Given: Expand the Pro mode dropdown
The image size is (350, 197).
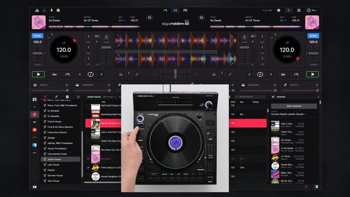Looking at the screenshot, I should click(x=312, y=10).
